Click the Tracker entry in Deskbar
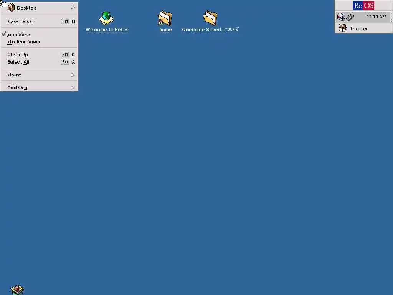Screen dimensions: 393x295 click(x=364, y=28)
